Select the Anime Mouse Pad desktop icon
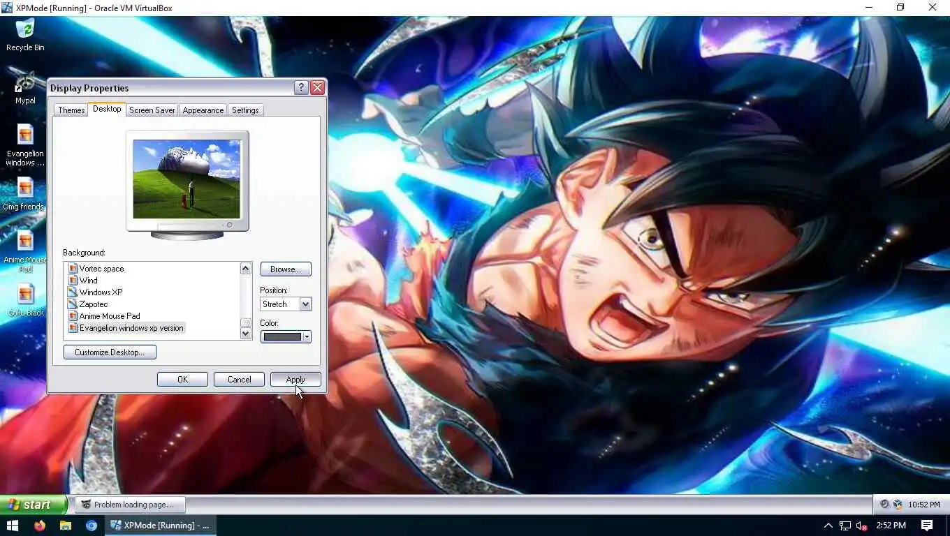 [x=25, y=241]
